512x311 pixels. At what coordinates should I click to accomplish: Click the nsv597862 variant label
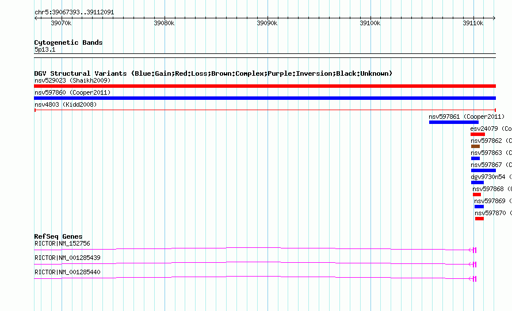pyautogui.click(x=491, y=141)
